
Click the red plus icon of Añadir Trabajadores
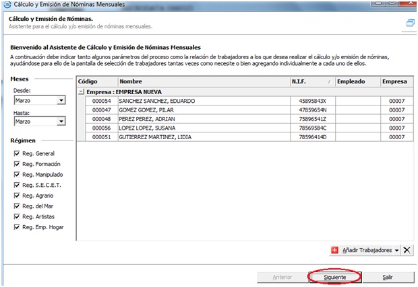click(x=334, y=250)
